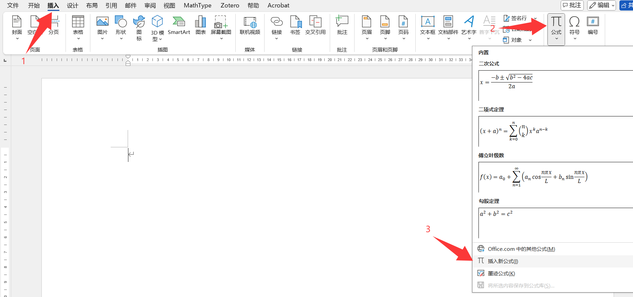The width and height of the screenshot is (633, 297).
Task: Insert a 3D model (3D 模型)
Action: pyautogui.click(x=157, y=28)
